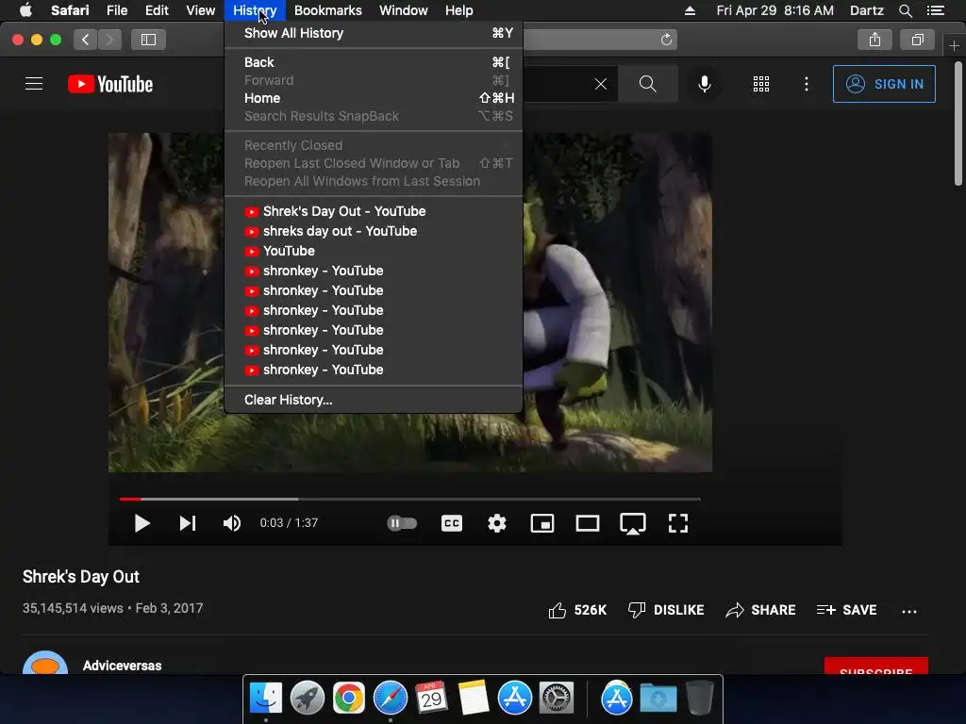Screen dimensions: 966x724
Task: Open player settings gear
Action: (x=496, y=523)
